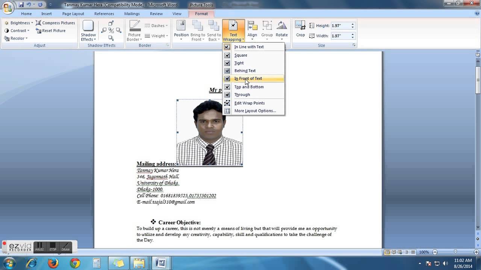Click the Crop tool
Image resolution: width=481 pixels, height=270 pixels.
pos(300,29)
